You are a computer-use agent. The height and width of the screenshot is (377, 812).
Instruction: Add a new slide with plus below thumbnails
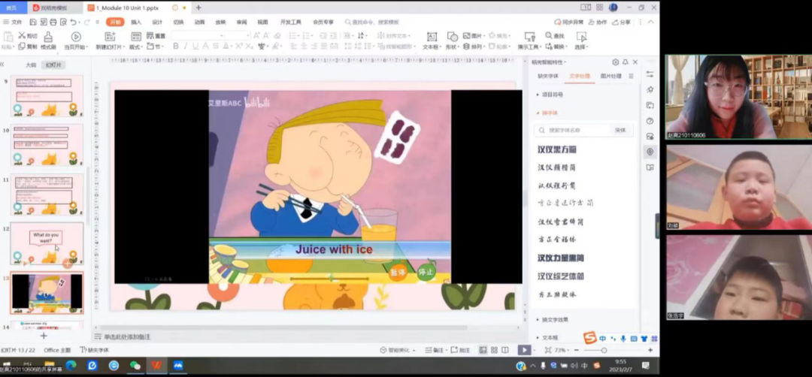[44, 336]
